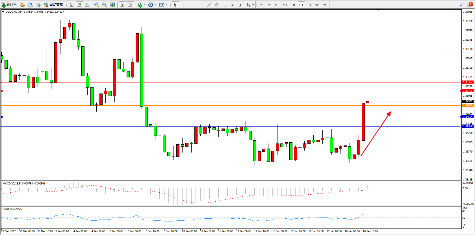
Task: Click the red 1.35161 price line label
Action: [x=467, y=91]
